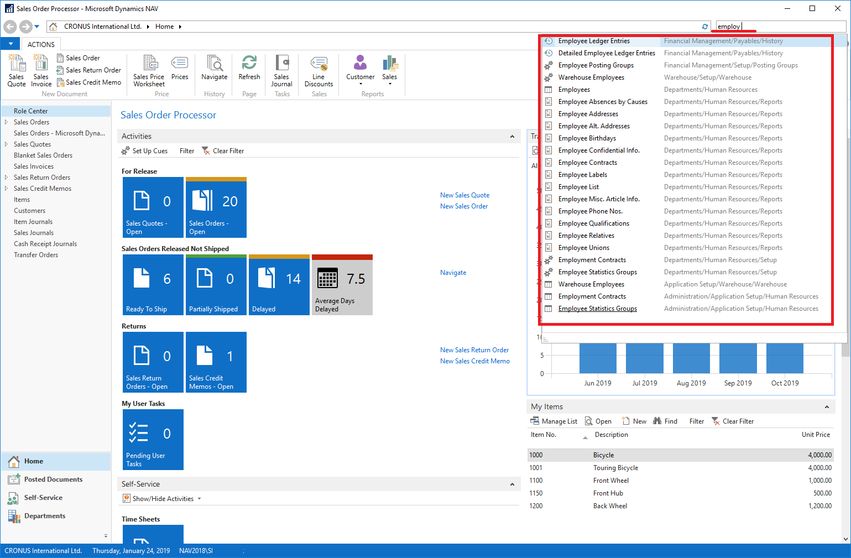The height and width of the screenshot is (558, 851).
Task: Open the Show/Hide Activities dropdown
Action: (163, 499)
